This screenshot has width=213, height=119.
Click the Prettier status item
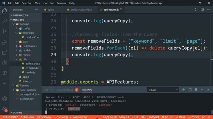(x=193, y=117)
